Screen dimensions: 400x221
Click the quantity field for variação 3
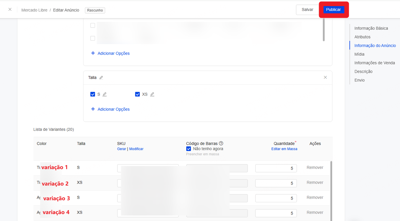276,198
